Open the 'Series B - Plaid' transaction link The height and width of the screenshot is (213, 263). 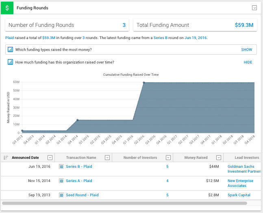(79, 167)
